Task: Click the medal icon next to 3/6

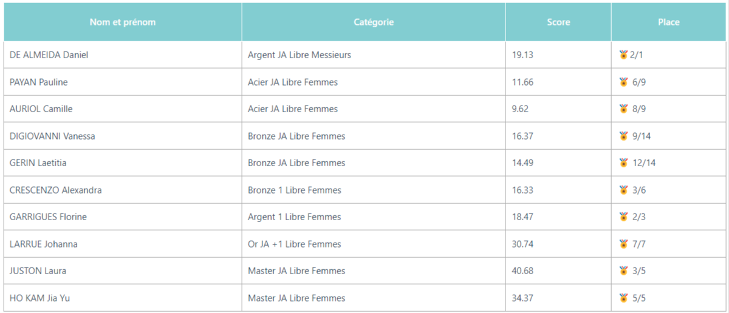Action: coord(623,190)
